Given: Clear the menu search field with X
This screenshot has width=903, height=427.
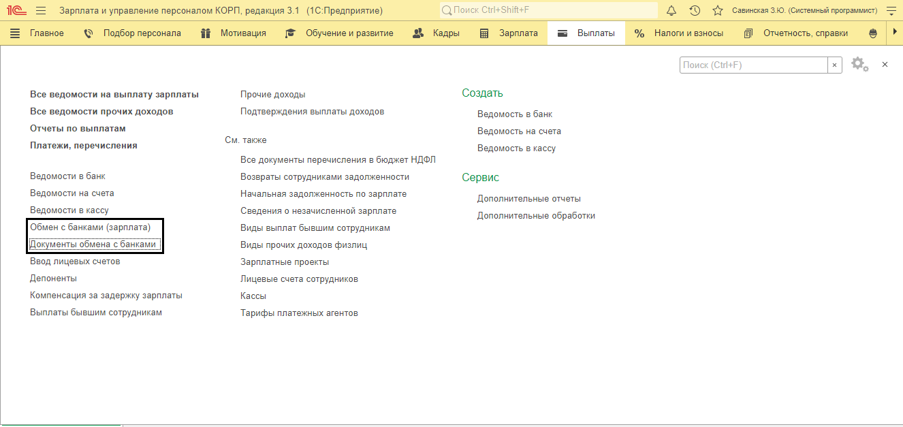Looking at the screenshot, I should point(835,65).
